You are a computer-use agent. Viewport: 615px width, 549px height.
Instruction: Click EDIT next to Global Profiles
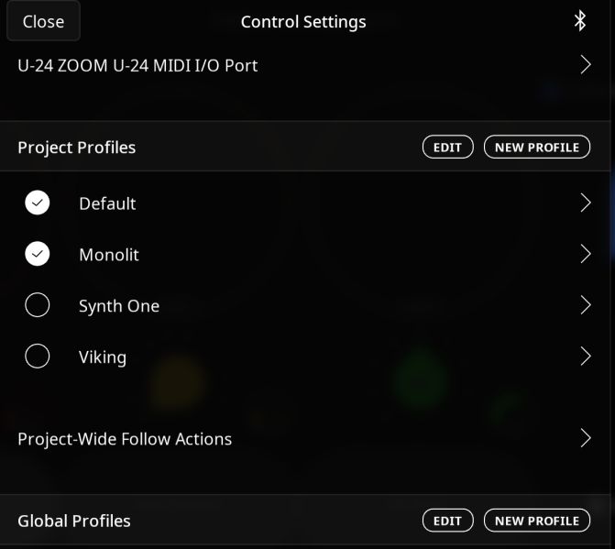point(447,521)
